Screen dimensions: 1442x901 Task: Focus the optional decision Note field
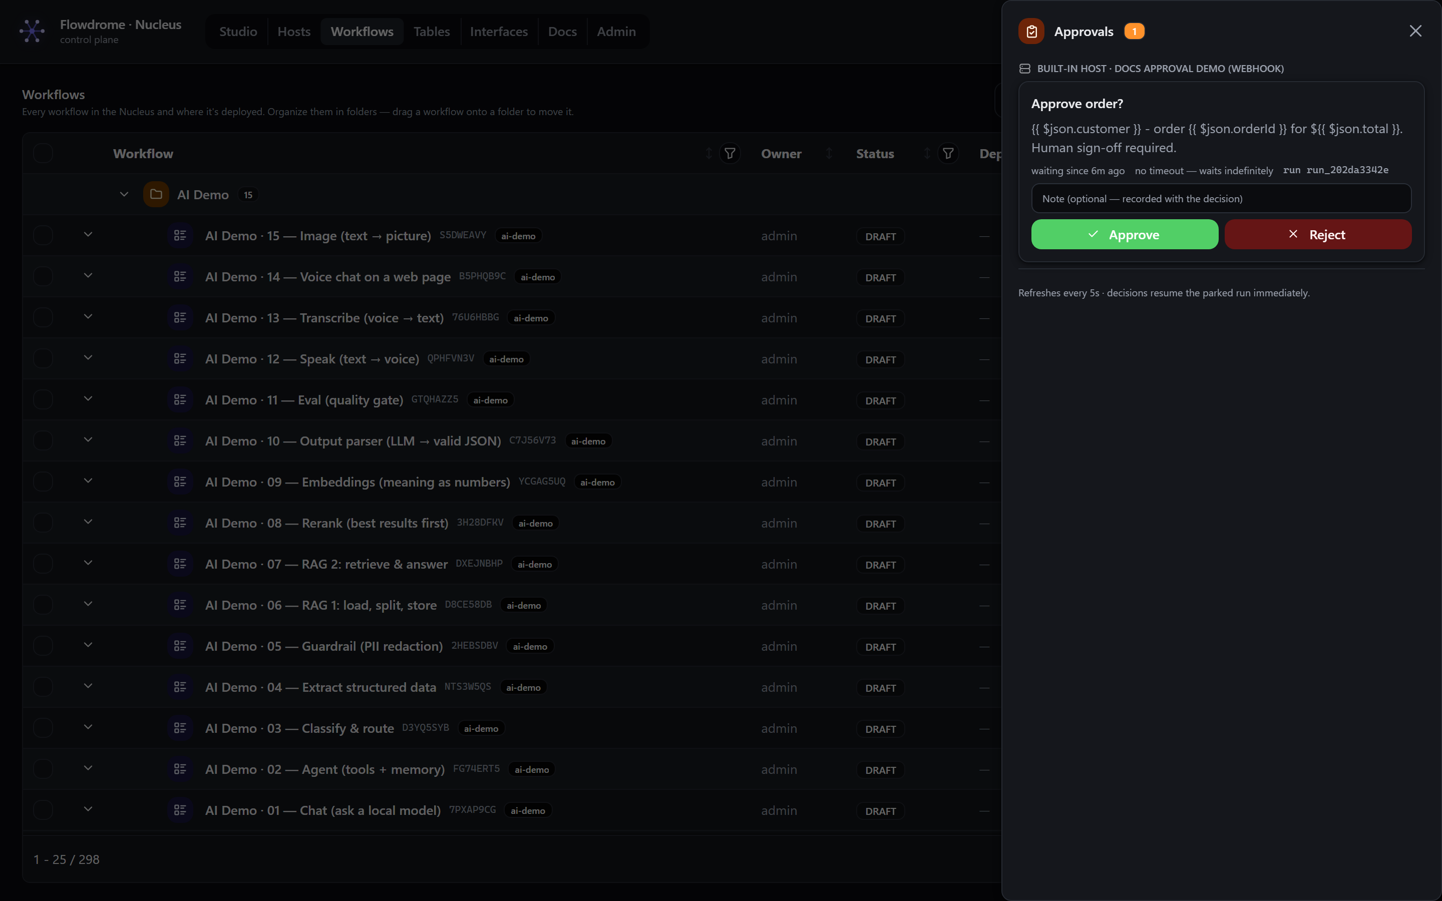click(x=1221, y=198)
